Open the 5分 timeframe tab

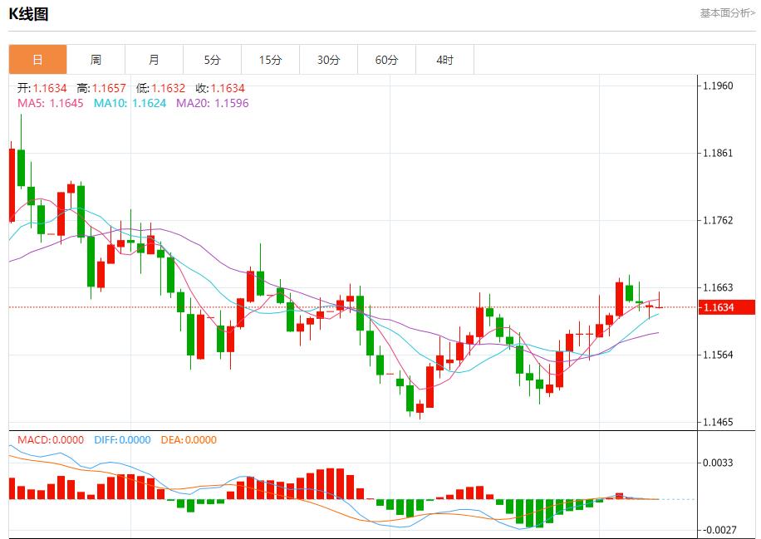click(x=212, y=60)
